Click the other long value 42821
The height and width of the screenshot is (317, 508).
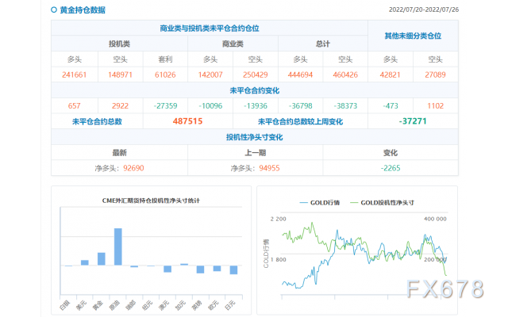tap(390, 75)
